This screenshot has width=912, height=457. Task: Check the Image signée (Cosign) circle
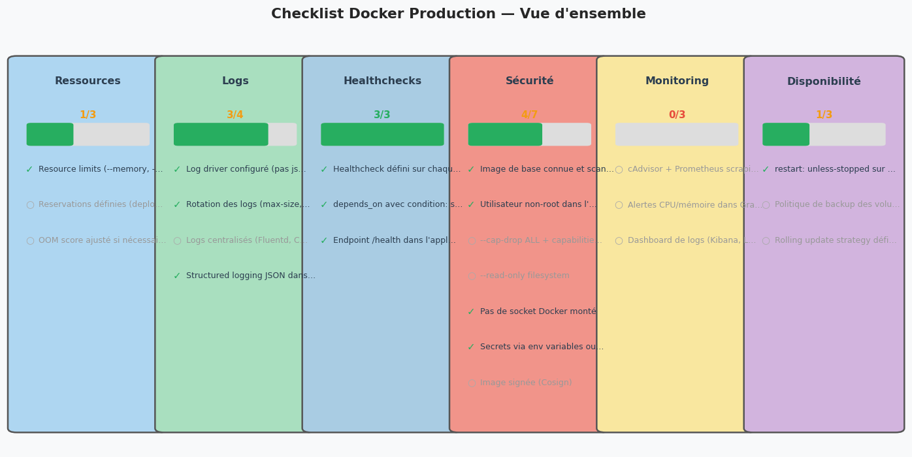pyautogui.click(x=472, y=383)
